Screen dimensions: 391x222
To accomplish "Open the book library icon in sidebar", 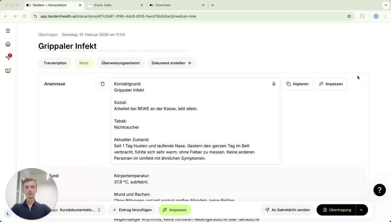I will 8,71.
